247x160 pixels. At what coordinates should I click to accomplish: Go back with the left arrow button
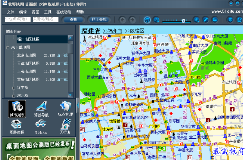(122, 20)
